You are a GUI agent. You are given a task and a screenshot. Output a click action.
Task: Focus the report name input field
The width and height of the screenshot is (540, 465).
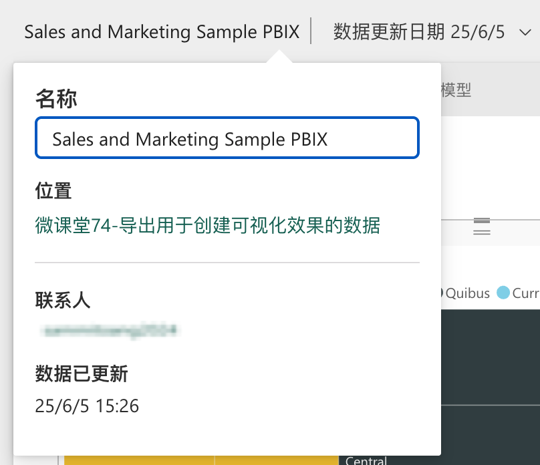tap(227, 138)
